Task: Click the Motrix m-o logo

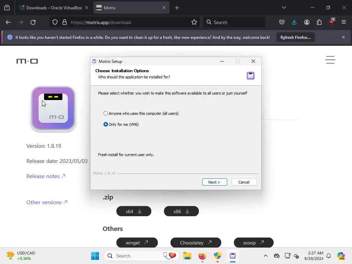Action: tap(27, 61)
